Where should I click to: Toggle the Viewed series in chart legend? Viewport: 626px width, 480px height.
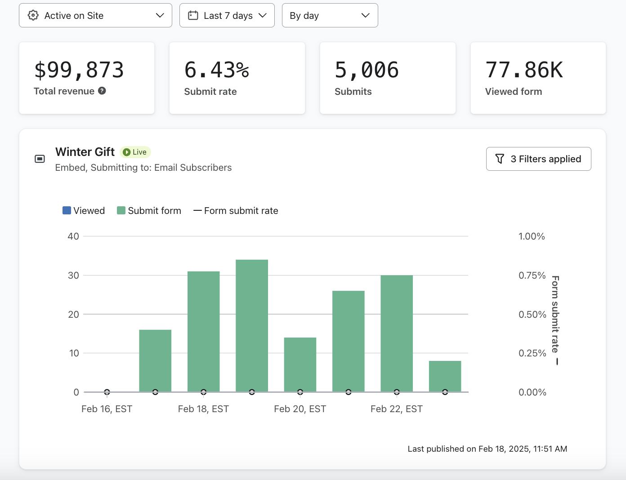84,211
